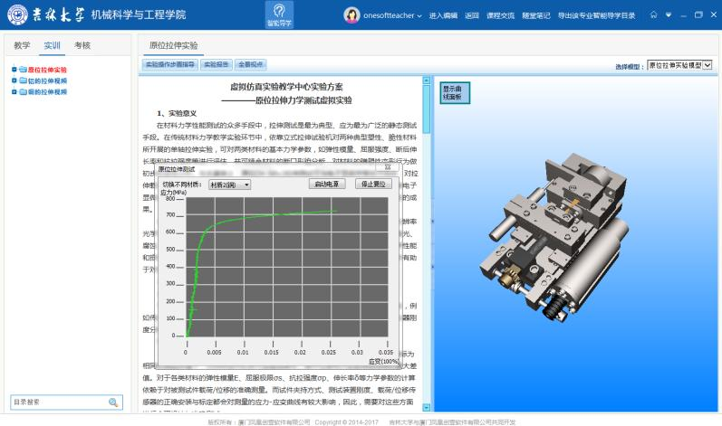Open the onesoftteacher user dropdown
This screenshot has width=722, height=426.
click(392, 15)
